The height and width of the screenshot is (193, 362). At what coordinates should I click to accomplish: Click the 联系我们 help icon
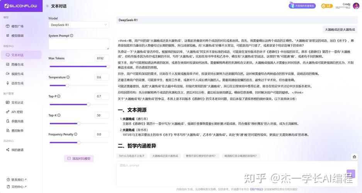[x=8, y=179]
